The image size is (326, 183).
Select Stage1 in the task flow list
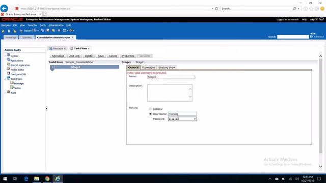click(x=85, y=67)
